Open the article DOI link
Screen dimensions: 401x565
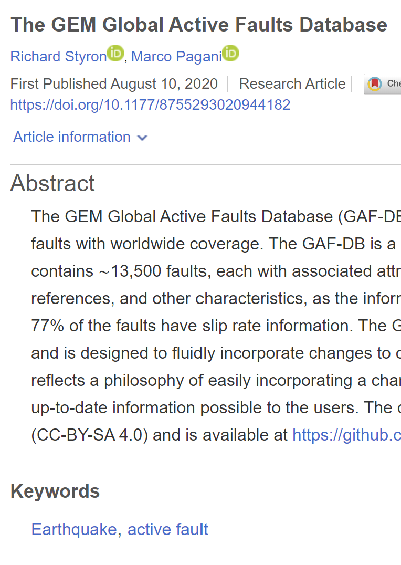[x=150, y=104]
